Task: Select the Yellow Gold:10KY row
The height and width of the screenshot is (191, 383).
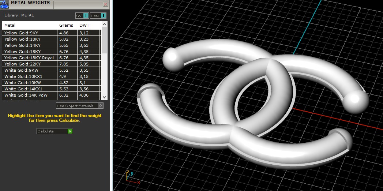Action: (52, 39)
